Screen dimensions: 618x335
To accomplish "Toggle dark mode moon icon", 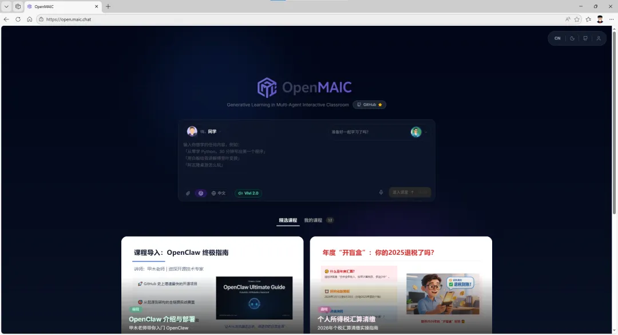I will click(572, 38).
